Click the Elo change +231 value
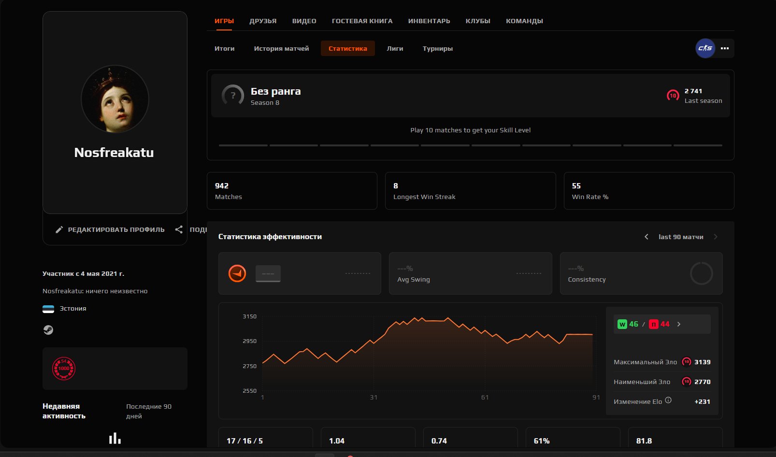 click(x=702, y=401)
